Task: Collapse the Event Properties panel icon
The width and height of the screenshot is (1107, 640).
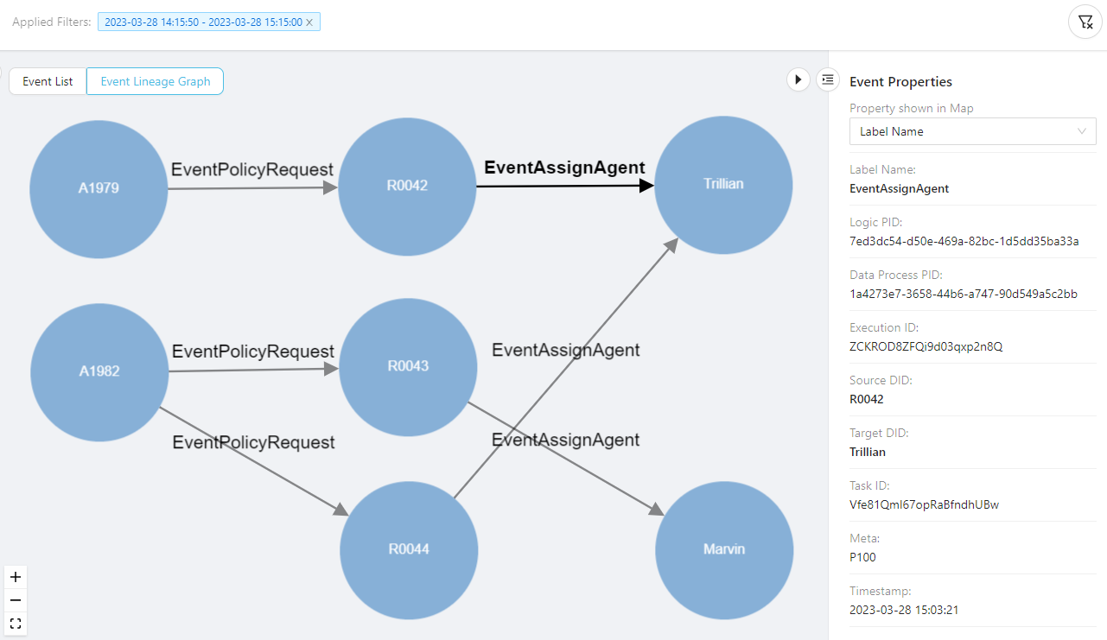Action: pos(828,79)
